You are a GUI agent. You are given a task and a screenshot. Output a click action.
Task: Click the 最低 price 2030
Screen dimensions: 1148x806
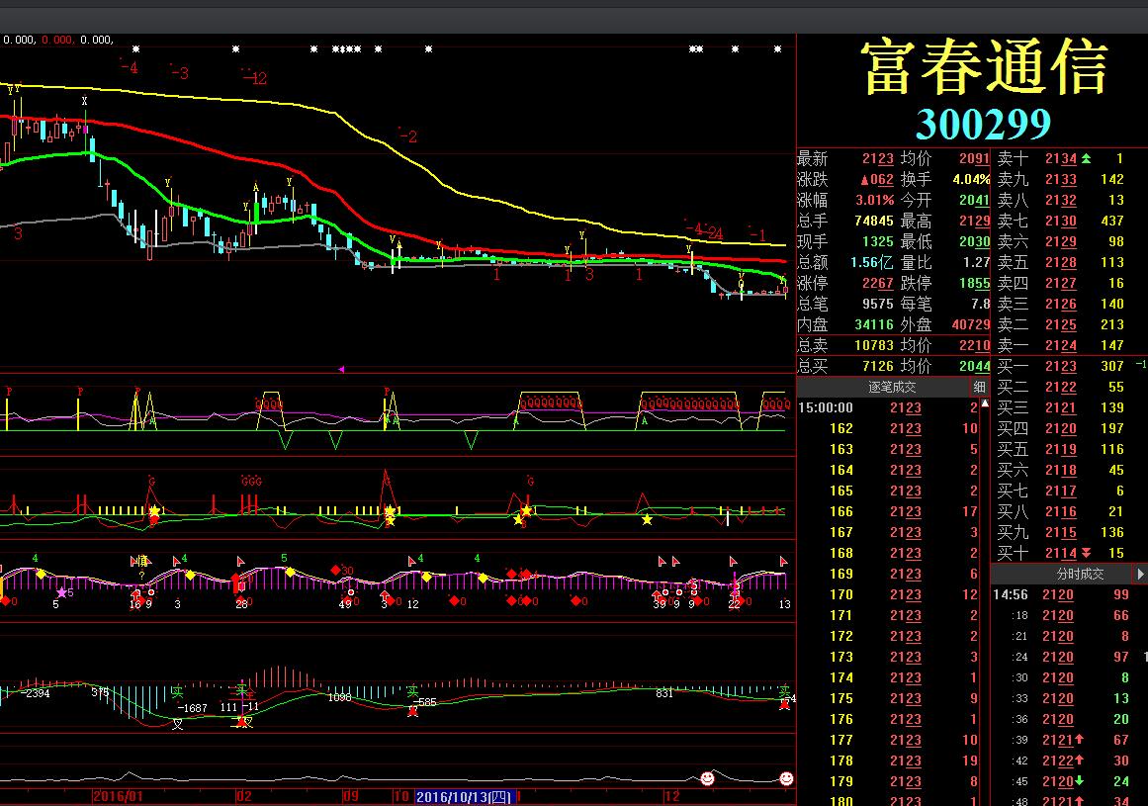(x=975, y=241)
